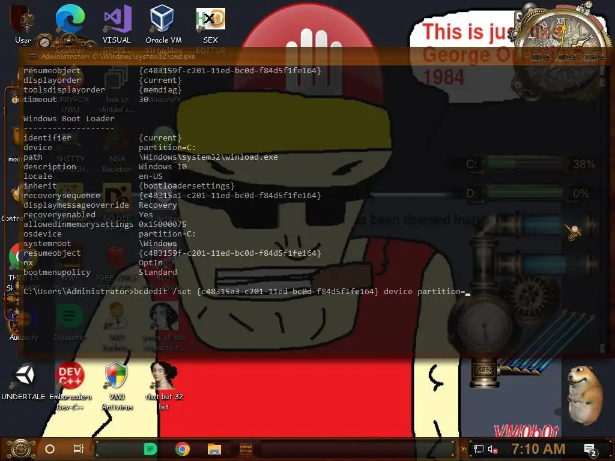Click the Administrator cmd.exe title text
615x461 pixels.
point(118,56)
